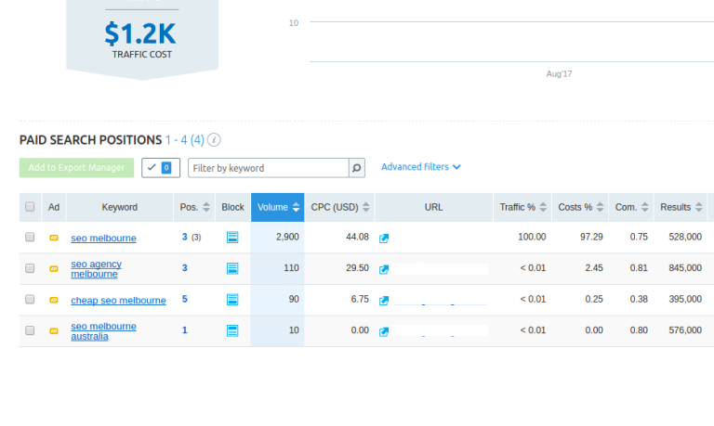Open the cheap seo melbourne keyword link
Screen dimensions: 714x426
(118, 300)
